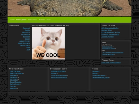
Task: Open the Puzzmo link
Action: tap(13, 86)
